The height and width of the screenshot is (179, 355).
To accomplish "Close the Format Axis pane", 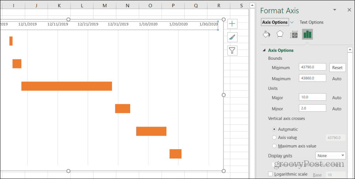I will pos(349,10).
